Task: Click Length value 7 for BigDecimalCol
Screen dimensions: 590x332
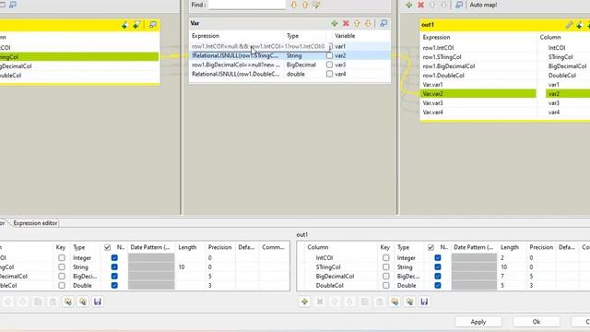Action: pos(502,277)
